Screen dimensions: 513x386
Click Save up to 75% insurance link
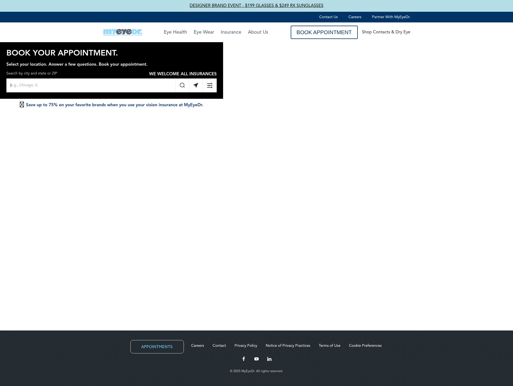tap(114, 105)
